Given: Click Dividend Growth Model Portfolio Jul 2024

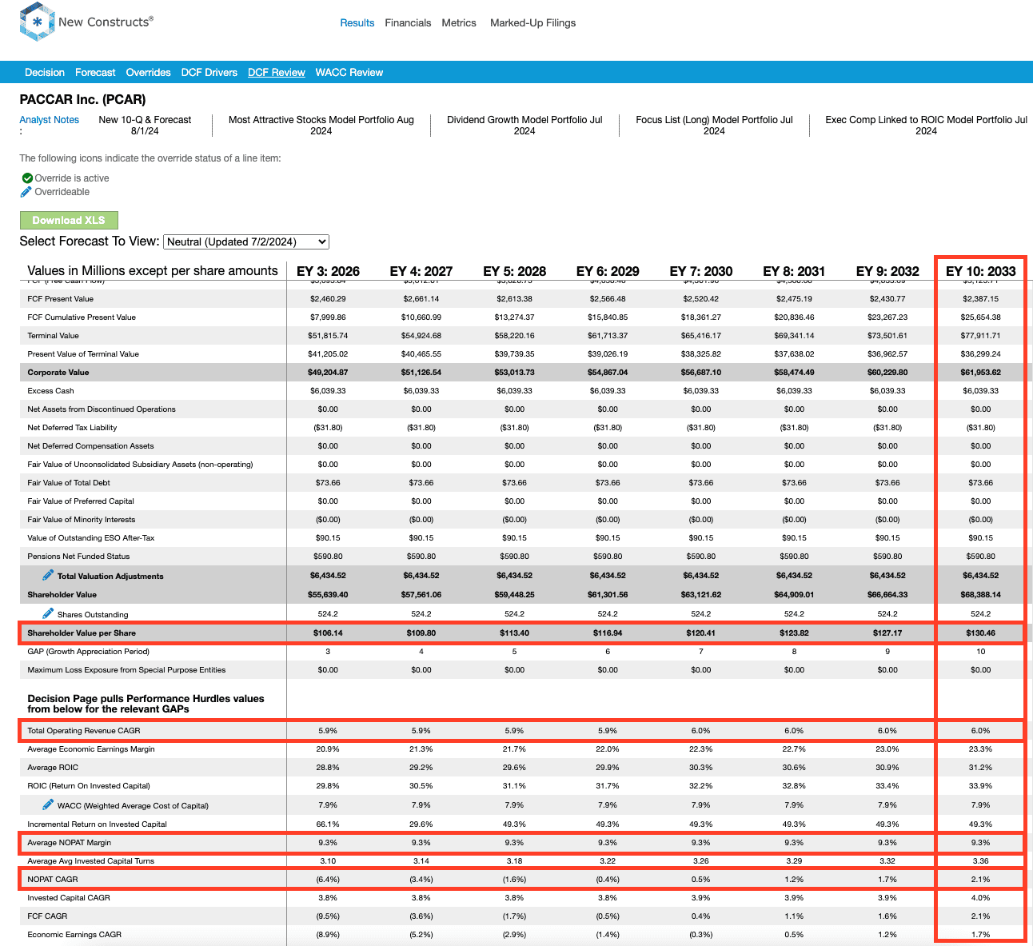Looking at the screenshot, I should (x=524, y=126).
